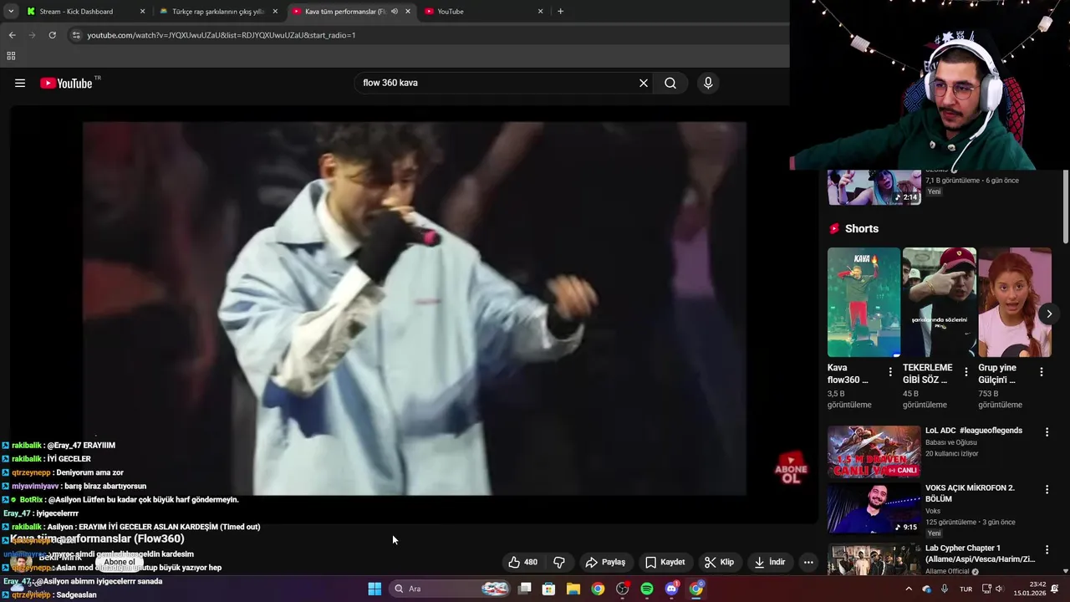The height and width of the screenshot is (602, 1070).
Task: Open volume control in system tray
Action: (x=999, y=589)
